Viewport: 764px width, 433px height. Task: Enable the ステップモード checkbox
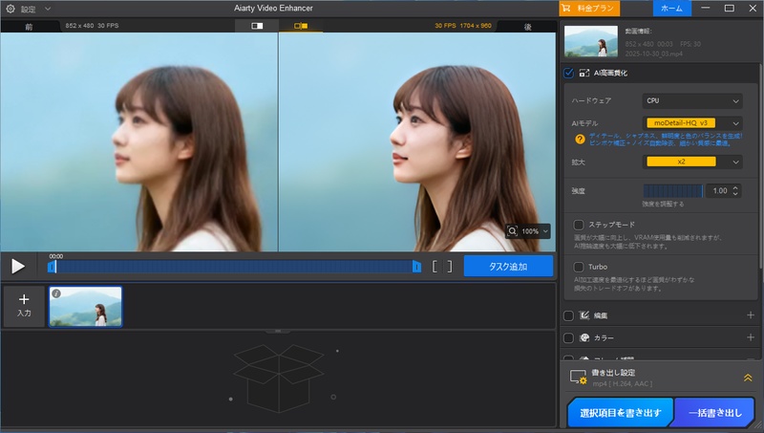point(579,225)
